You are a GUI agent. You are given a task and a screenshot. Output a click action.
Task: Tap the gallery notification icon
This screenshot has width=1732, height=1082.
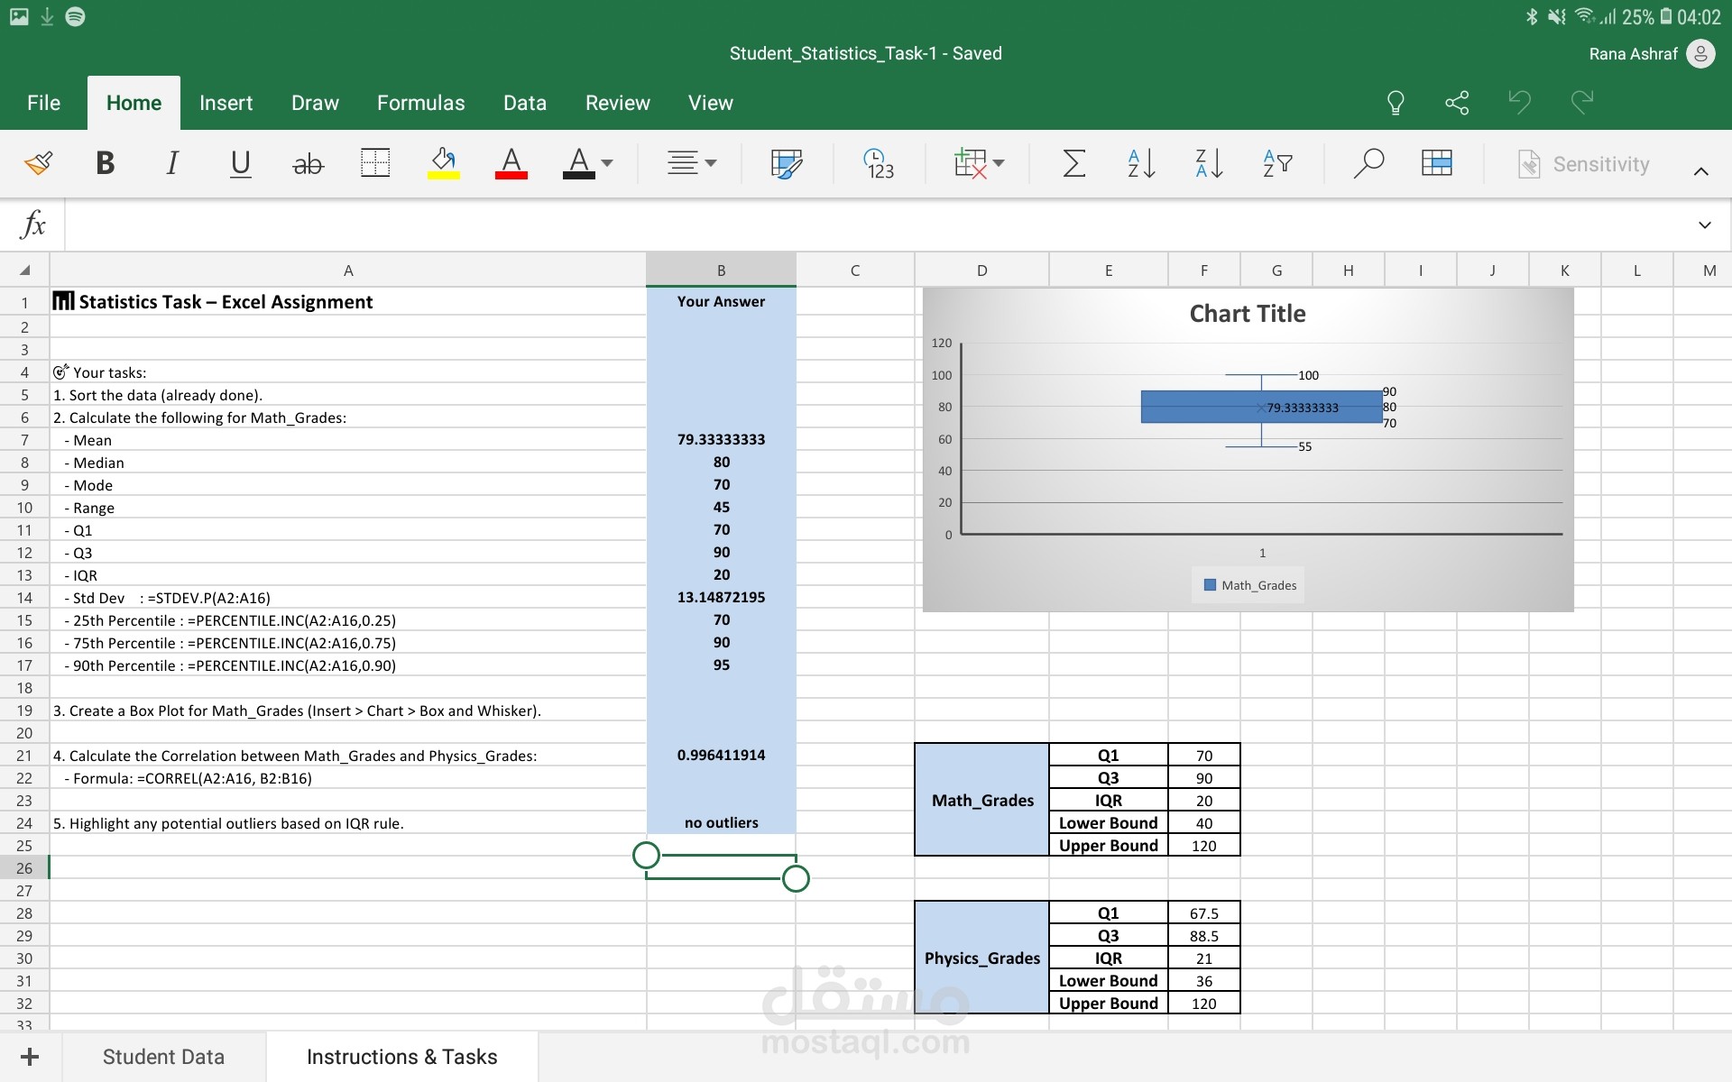tap(19, 16)
